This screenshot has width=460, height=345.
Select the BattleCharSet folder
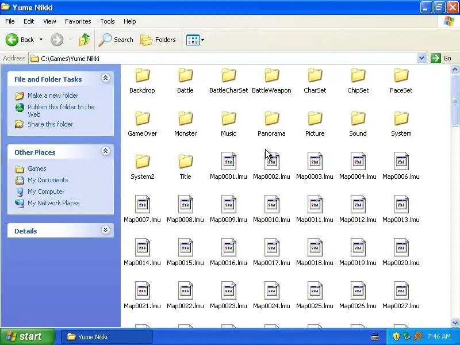point(228,80)
